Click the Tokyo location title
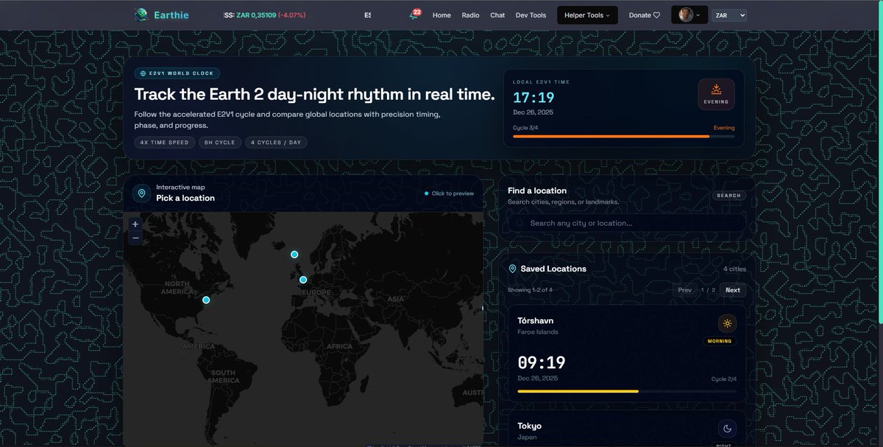This screenshot has width=883, height=447. 529,426
